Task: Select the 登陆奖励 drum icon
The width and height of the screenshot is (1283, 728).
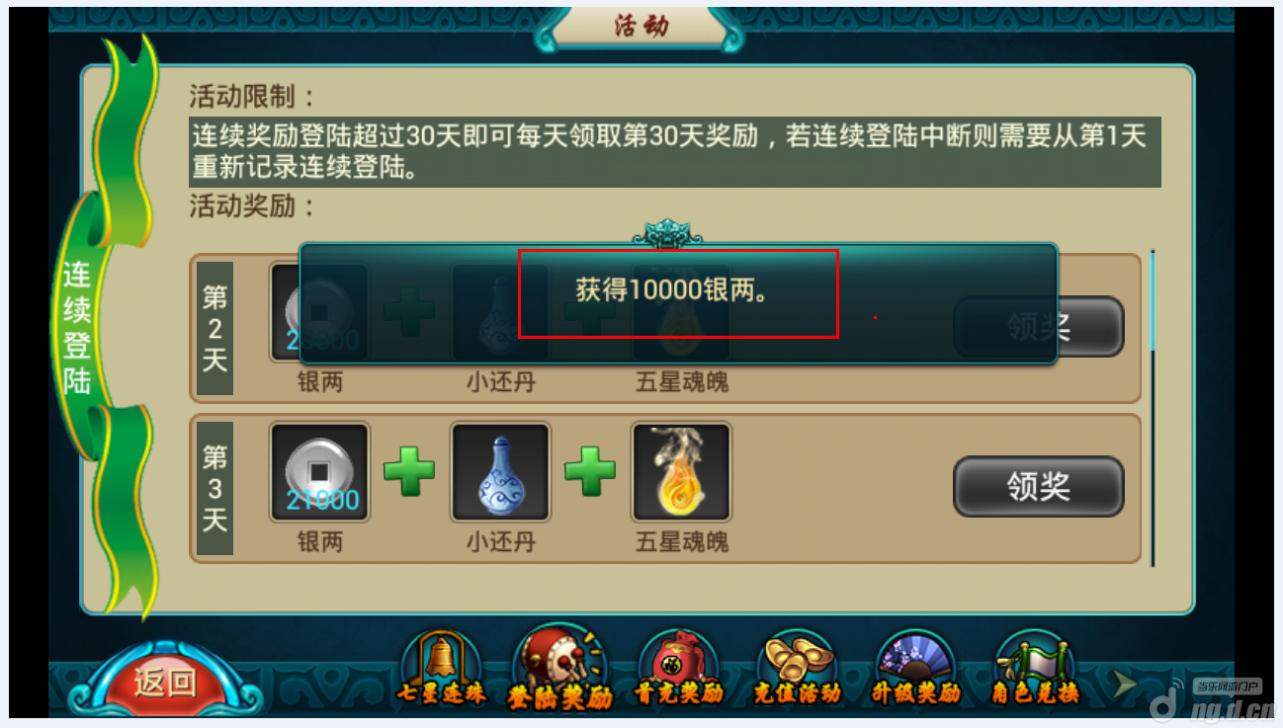Action: [x=559, y=669]
